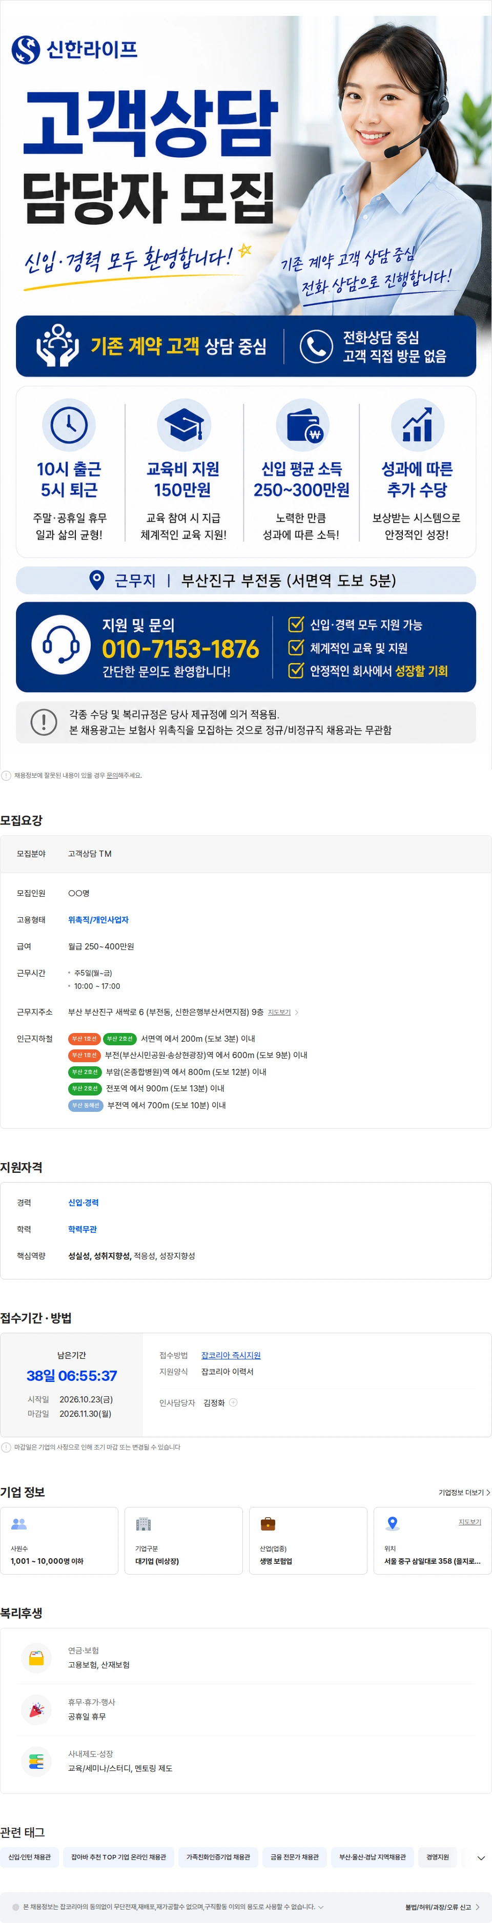The image size is (492, 1923).
Task: Click the headset icon beside 지원 및 문의
Action: (x=61, y=645)
